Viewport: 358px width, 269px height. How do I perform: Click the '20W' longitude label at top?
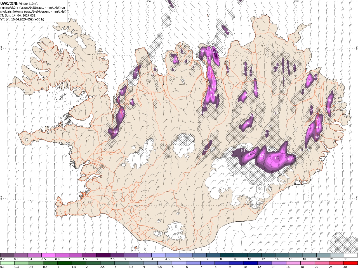pyautogui.click(x=149, y=1)
